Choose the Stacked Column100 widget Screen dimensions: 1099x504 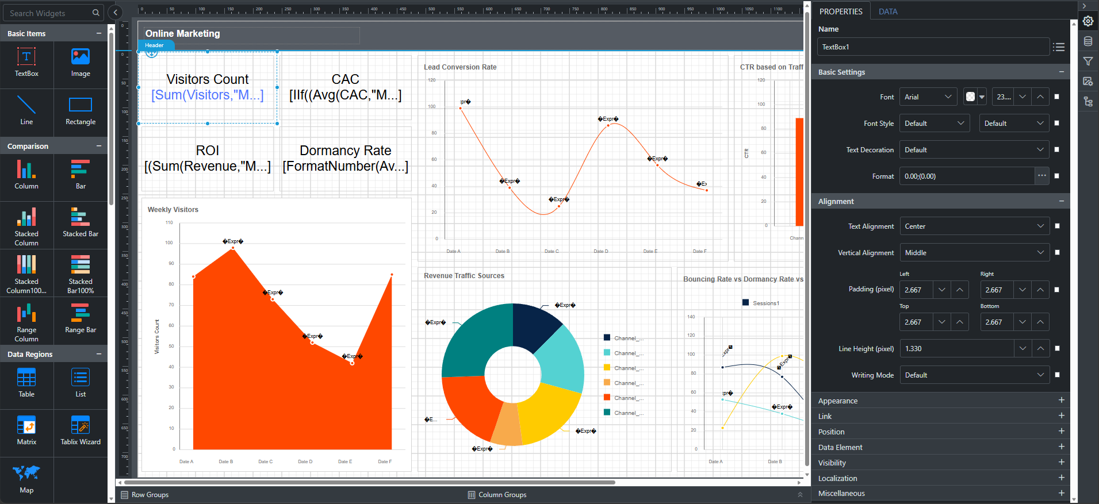pos(26,274)
